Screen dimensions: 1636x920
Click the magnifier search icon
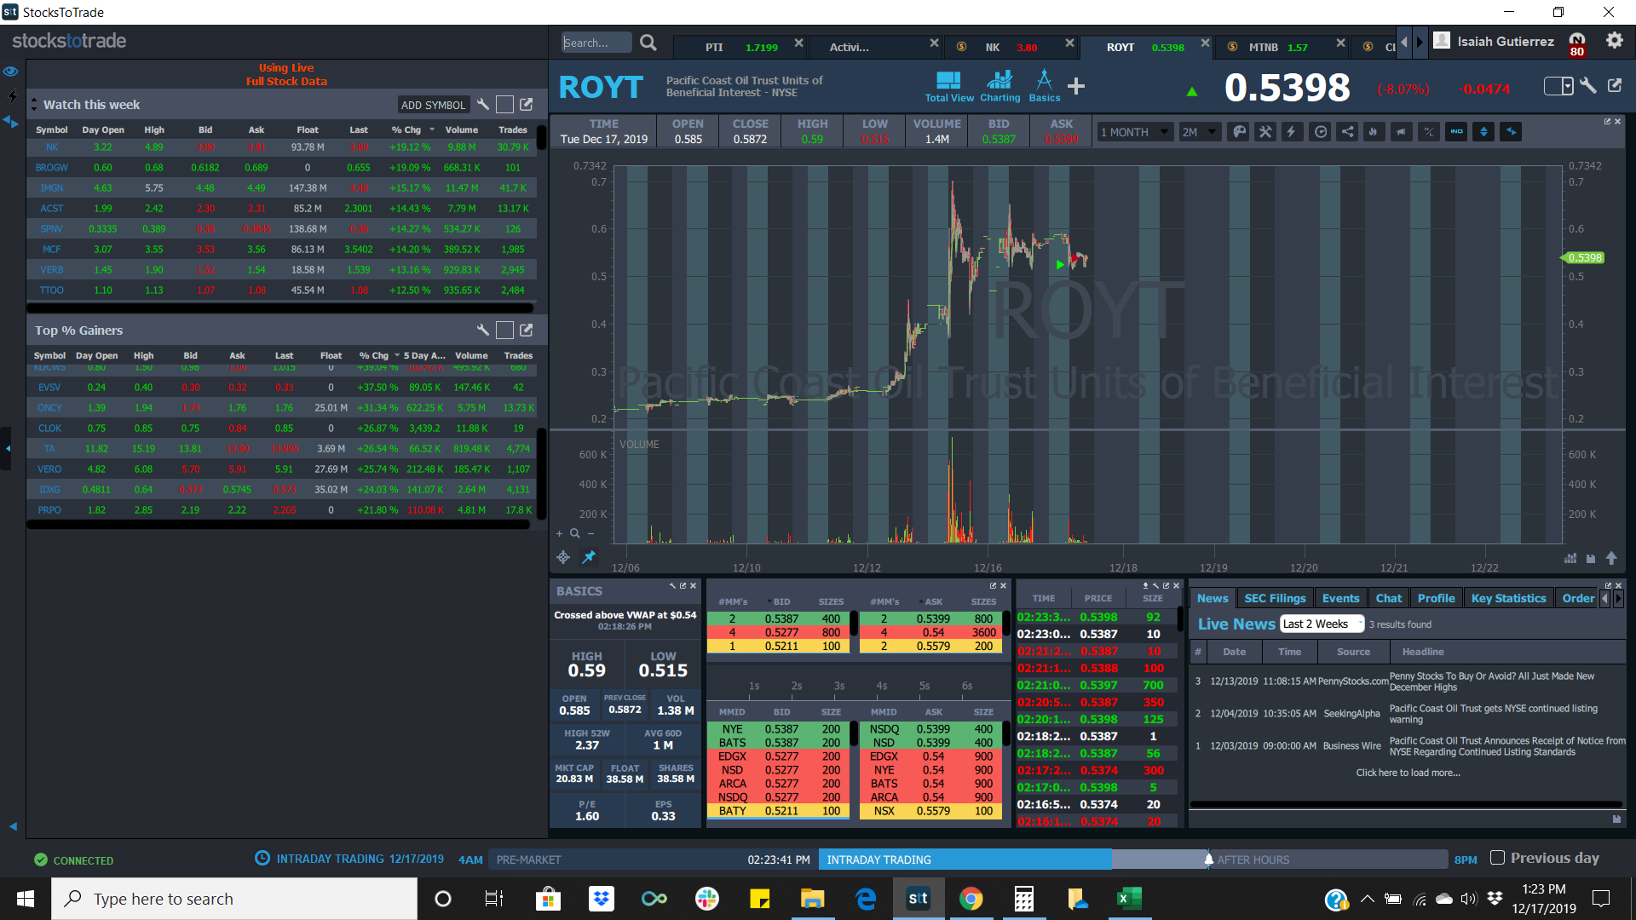point(648,43)
